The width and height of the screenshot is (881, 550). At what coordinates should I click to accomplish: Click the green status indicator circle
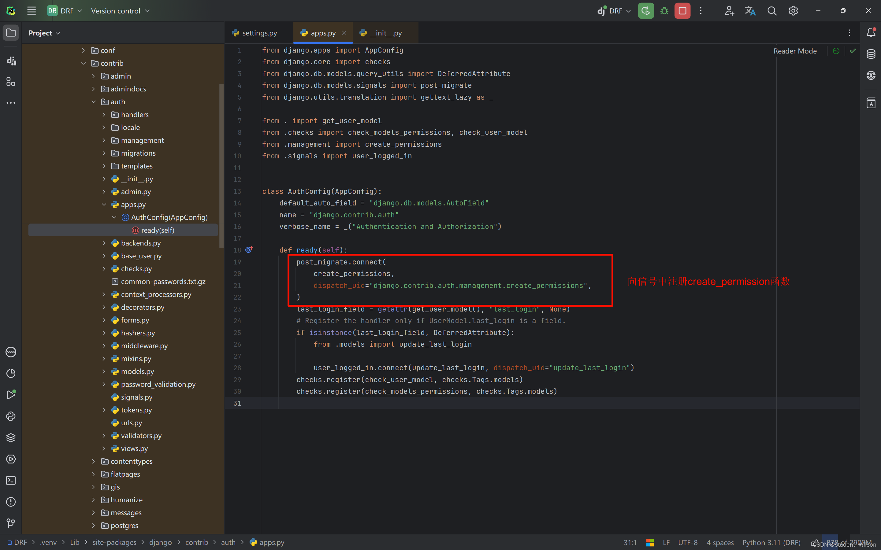pyautogui.click(x=836, y=50)
